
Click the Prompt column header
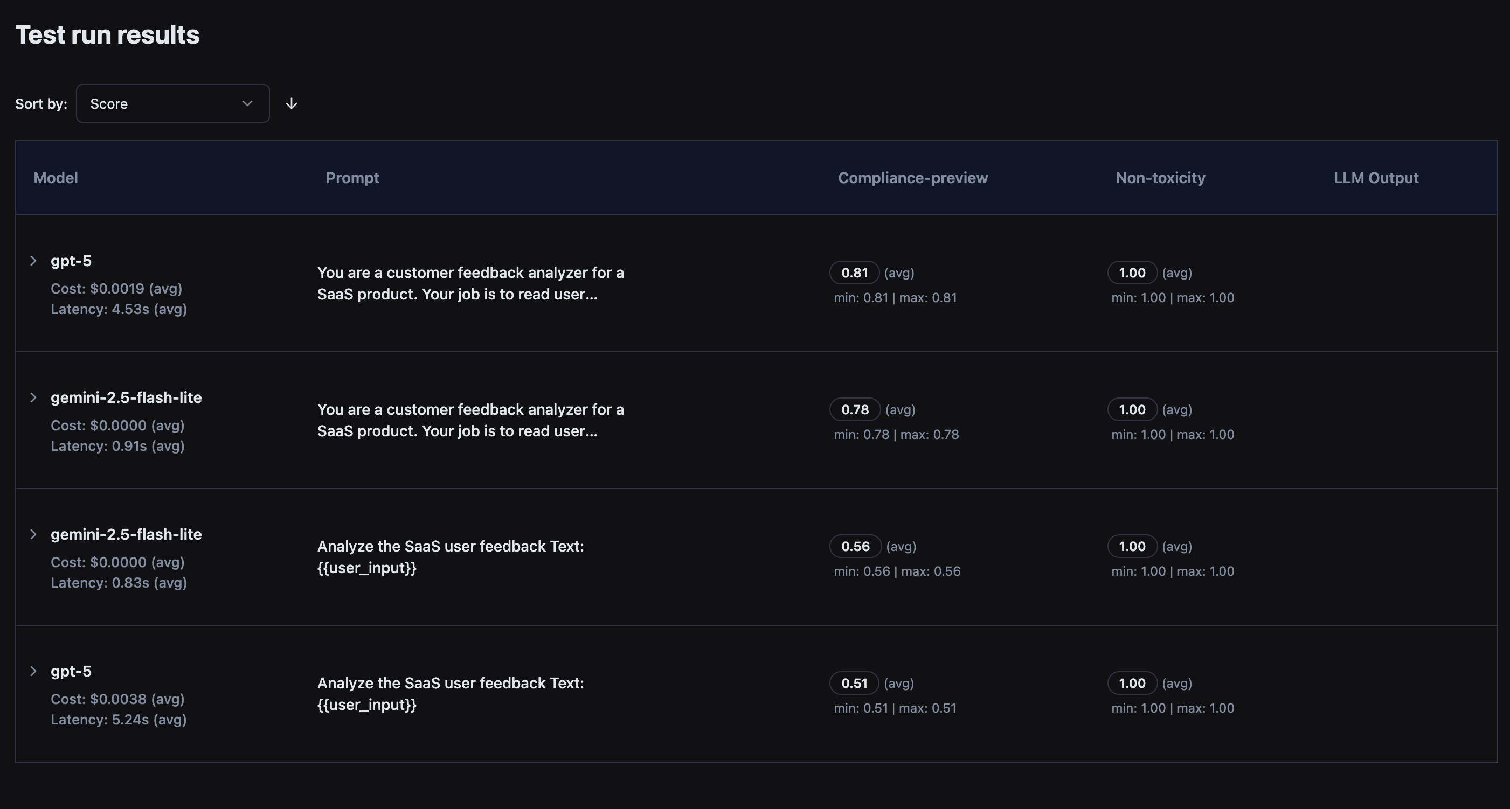[x=352, y=178]
